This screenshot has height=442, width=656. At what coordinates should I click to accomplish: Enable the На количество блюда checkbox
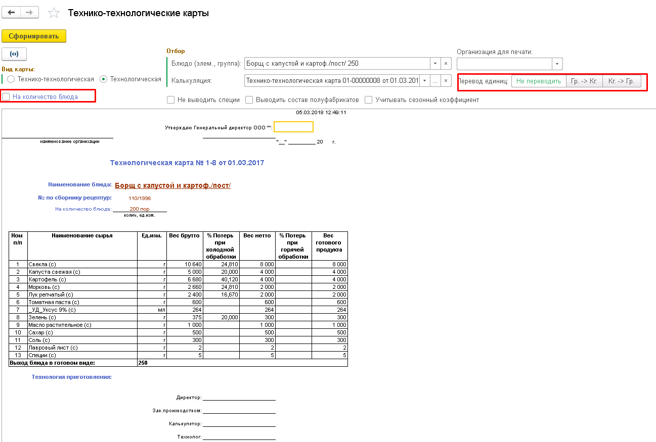pos(6,96)
